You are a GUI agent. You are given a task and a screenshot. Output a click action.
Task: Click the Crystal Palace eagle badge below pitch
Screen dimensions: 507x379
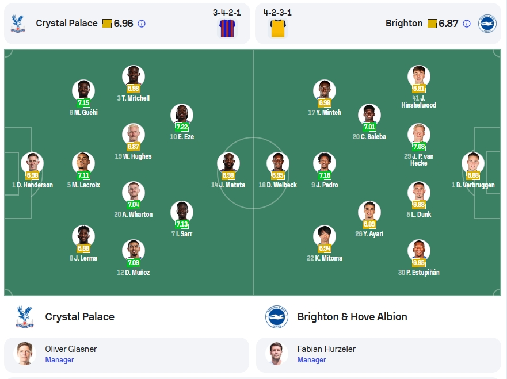click(x=25, y=317)
